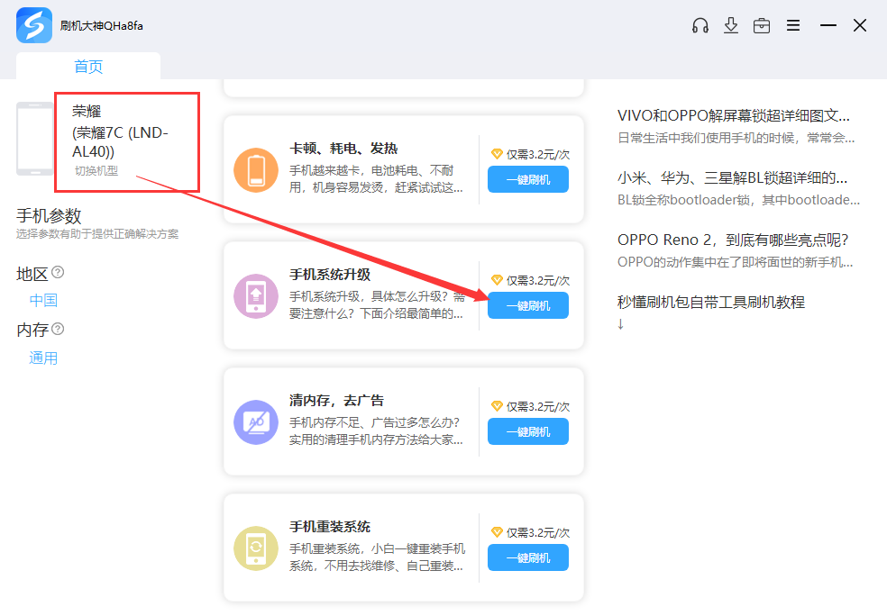Click help icon next to 内存
The width and height of the screenshot is (887, 616).
tap(58, 329)
